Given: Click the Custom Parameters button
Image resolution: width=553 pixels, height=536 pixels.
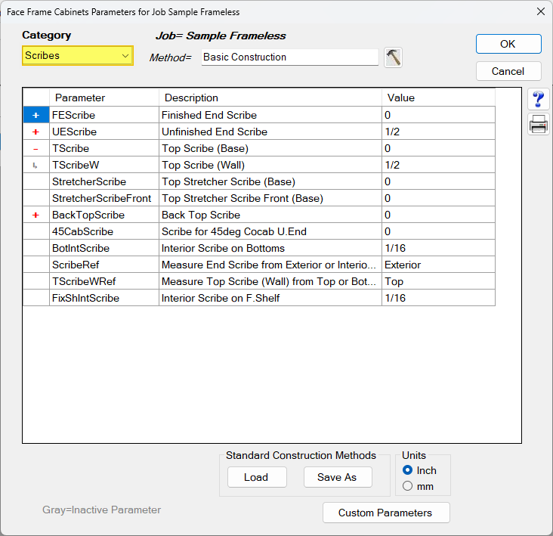Looking at the screenshot, I should coord(386,513).
